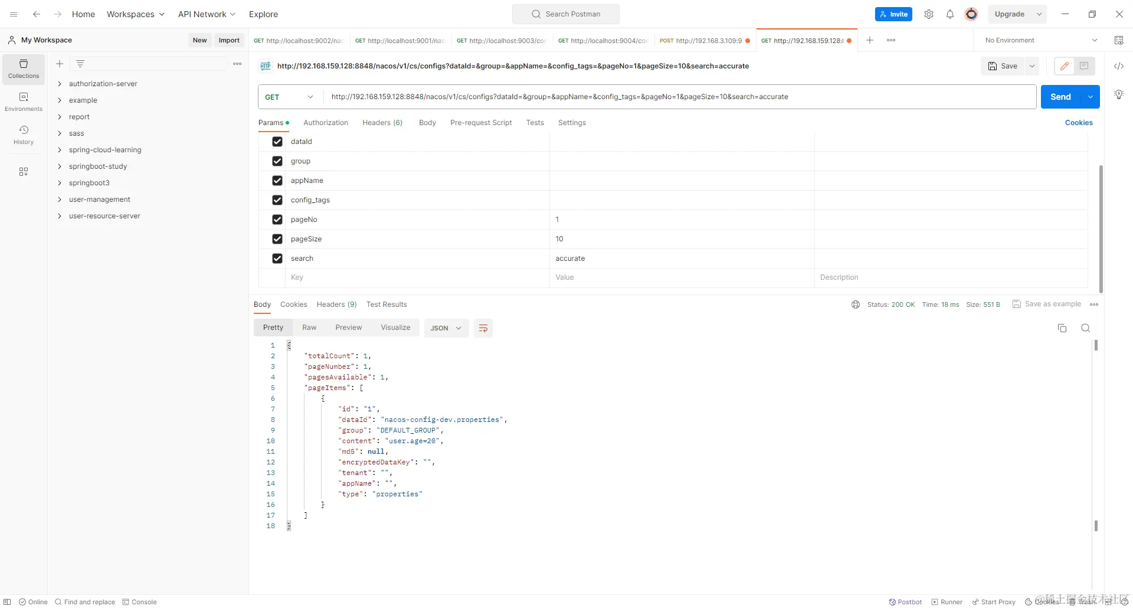Open the notifications bell
This screenshot has width=1133, height=609.
(950, 14)
